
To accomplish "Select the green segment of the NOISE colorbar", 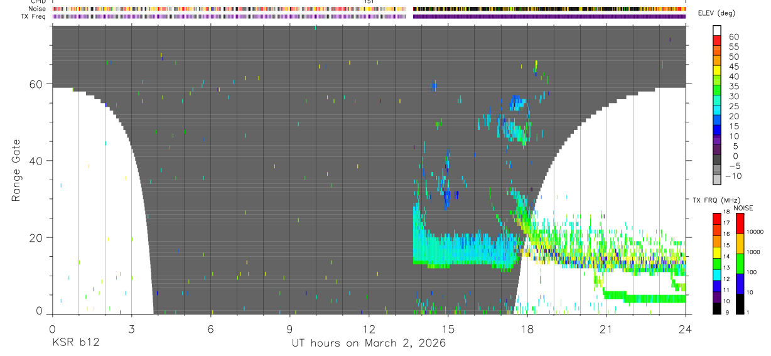I will [x=740, y=262].
